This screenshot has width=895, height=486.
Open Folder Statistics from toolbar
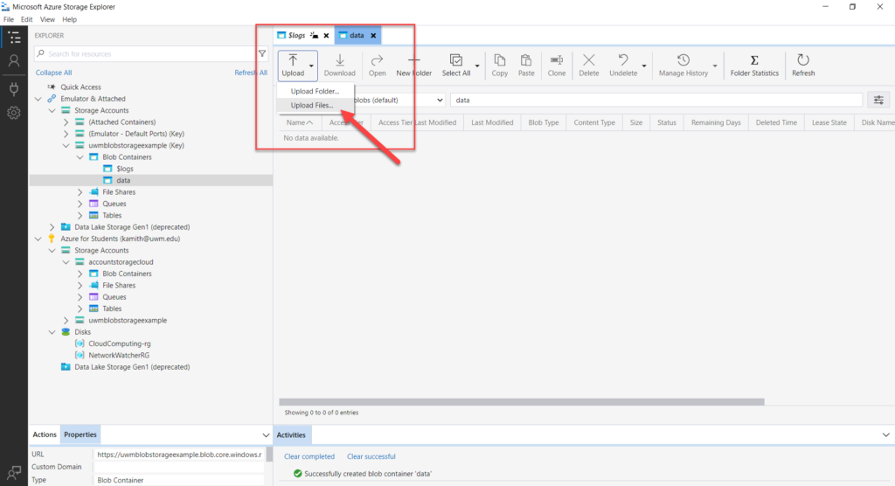pos(754,65)
